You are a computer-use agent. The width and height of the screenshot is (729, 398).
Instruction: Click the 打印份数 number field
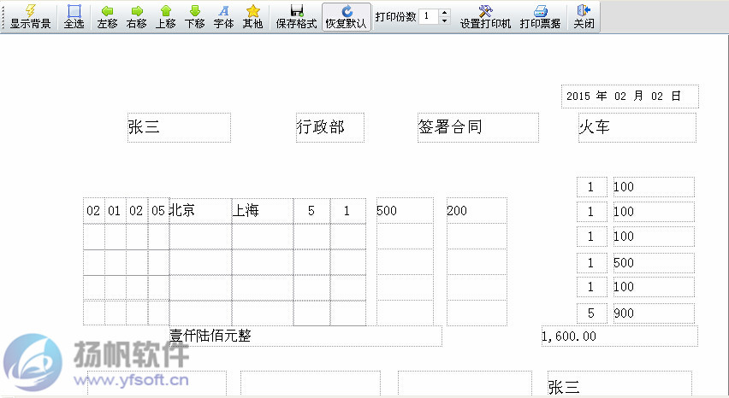coord(428,16)
